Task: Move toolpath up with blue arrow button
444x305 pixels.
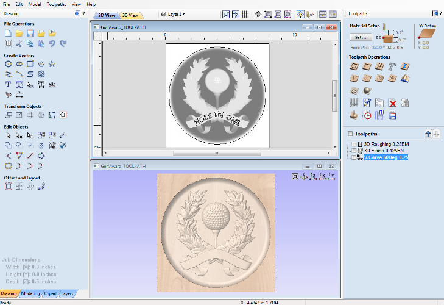Action: 428,134
